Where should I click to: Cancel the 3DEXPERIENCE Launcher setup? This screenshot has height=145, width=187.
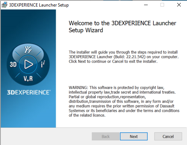point(168,136)
